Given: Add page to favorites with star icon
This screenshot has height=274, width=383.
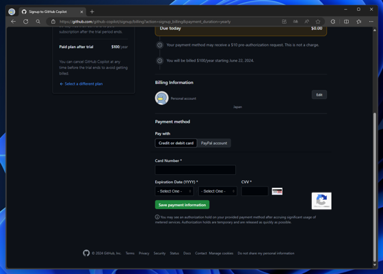Looking at the screenshot, I should [318, 22].
